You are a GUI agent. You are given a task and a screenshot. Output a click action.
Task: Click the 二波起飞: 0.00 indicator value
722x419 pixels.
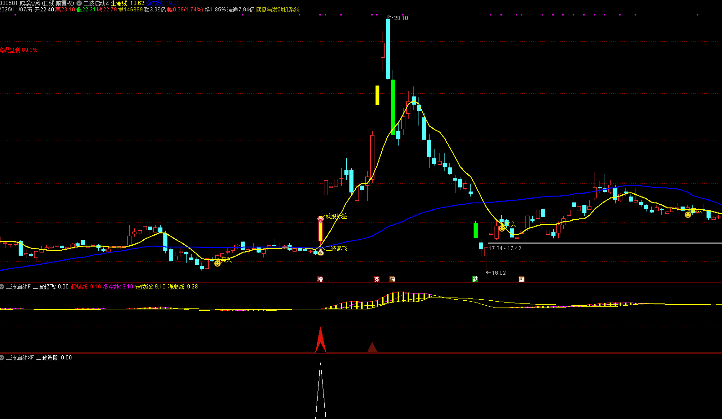coord(51,287)
